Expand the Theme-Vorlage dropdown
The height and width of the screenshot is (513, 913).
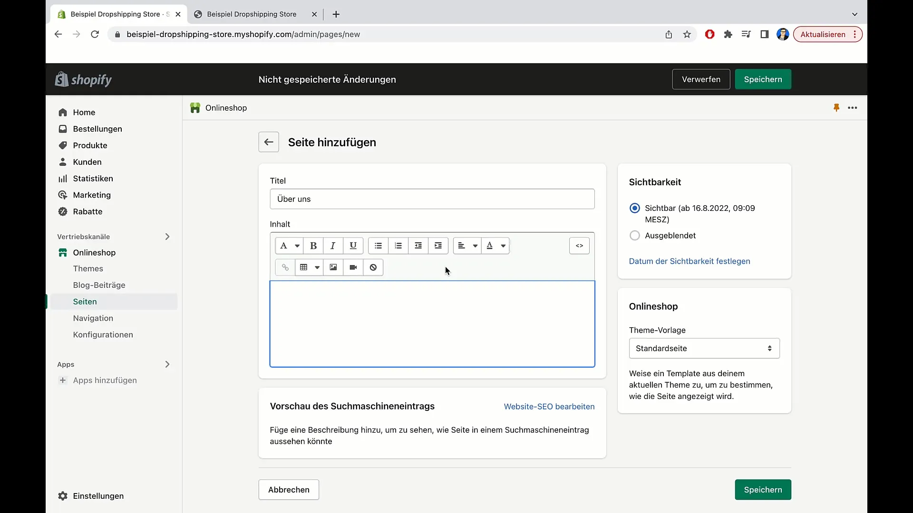pos(704,348)
